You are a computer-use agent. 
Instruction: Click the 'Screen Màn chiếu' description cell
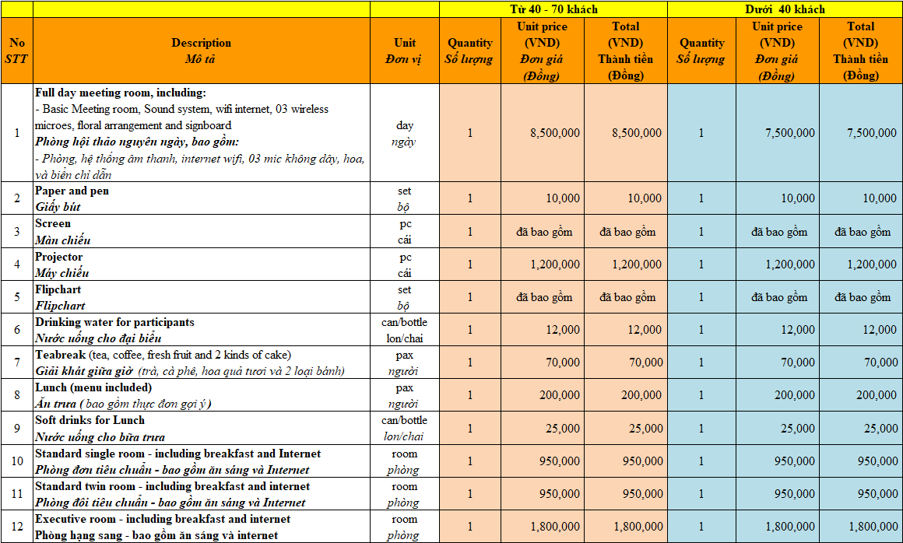pyautogui.click(x=202, y=231)
